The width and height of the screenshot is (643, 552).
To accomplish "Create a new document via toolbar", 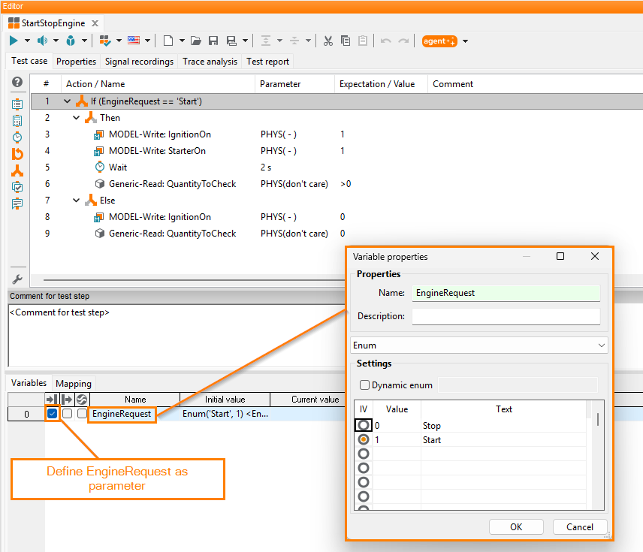I will click(x=168, y=41).
